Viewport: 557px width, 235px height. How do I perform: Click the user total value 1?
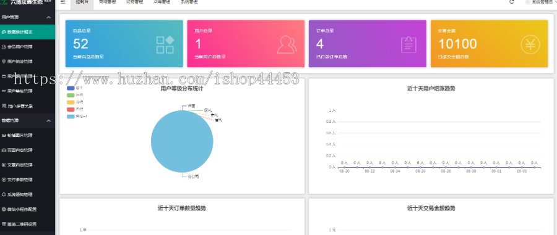point(198,44)
